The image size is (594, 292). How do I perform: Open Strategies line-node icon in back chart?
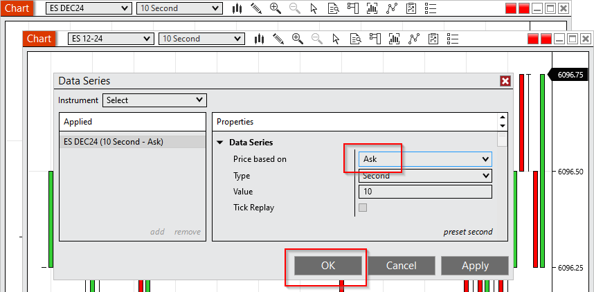(x=392, y=8)
